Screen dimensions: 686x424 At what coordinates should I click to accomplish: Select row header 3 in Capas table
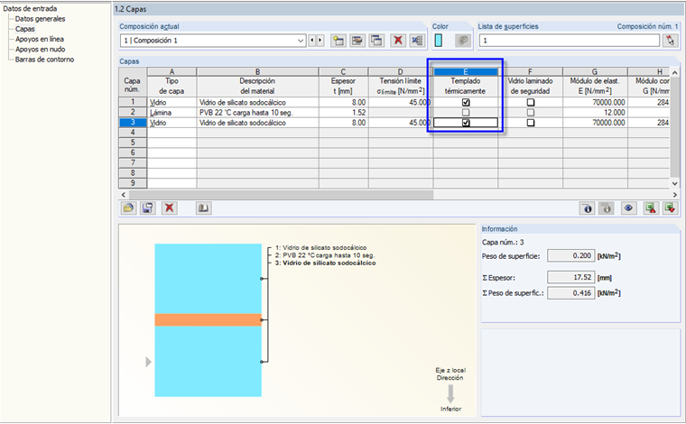[133, 123]
